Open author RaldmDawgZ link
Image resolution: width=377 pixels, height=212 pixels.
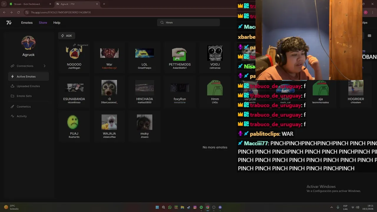coord(109,68)
